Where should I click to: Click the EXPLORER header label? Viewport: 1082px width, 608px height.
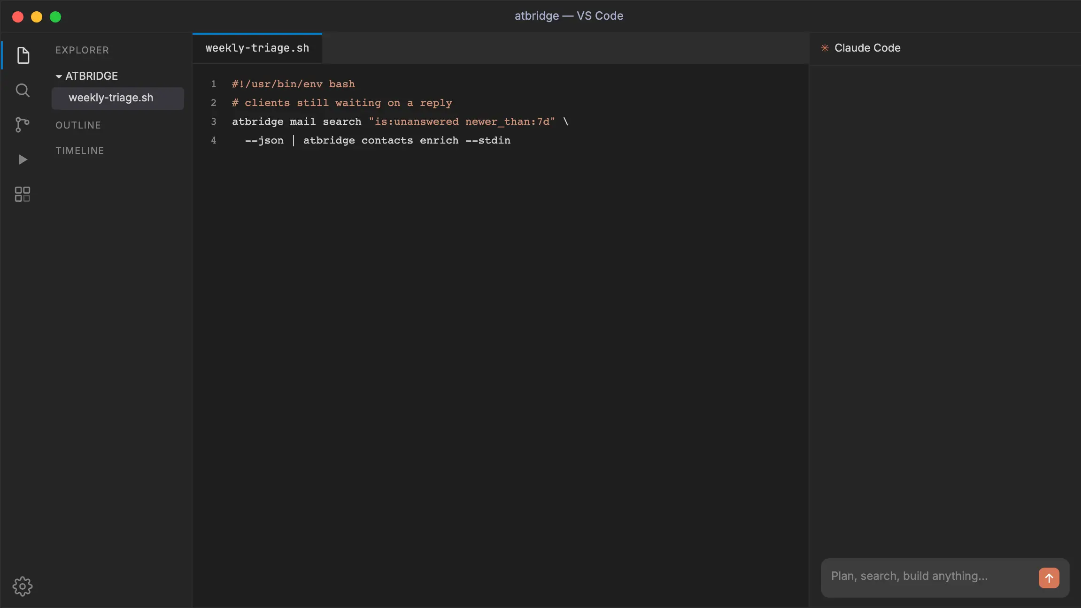(82, 50)
